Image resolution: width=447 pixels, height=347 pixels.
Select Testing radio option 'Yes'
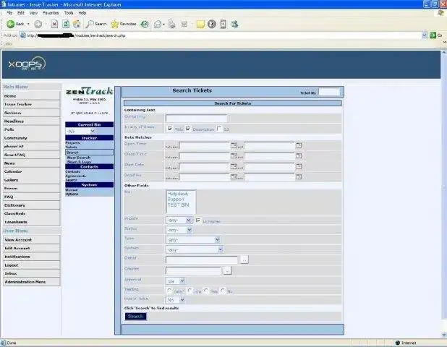point(206,291)
